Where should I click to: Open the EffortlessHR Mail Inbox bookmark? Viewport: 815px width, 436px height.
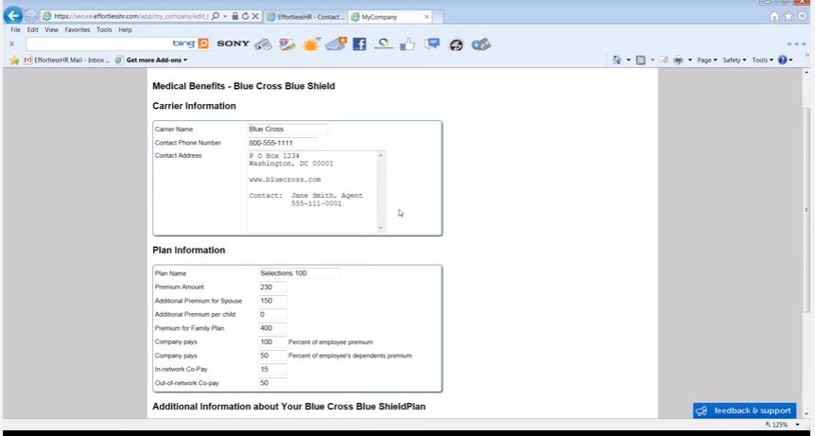[63, 60]
